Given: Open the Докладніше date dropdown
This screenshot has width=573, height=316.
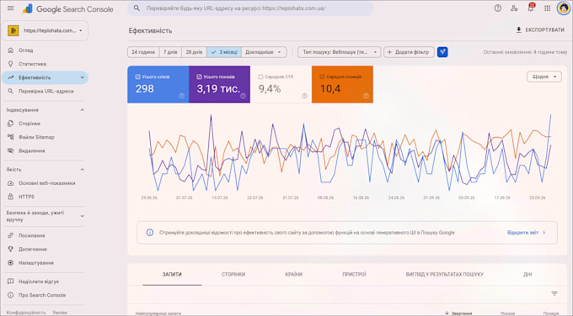Looking at the screenshot, I should click(264, 52).
